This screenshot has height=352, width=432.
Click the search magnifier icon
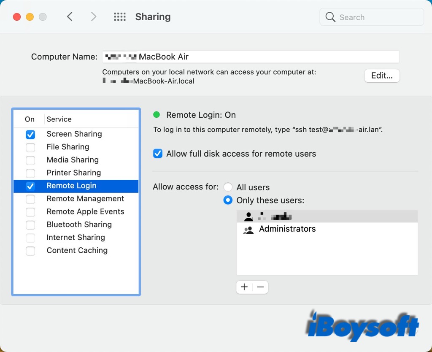(x=330, y=17)
